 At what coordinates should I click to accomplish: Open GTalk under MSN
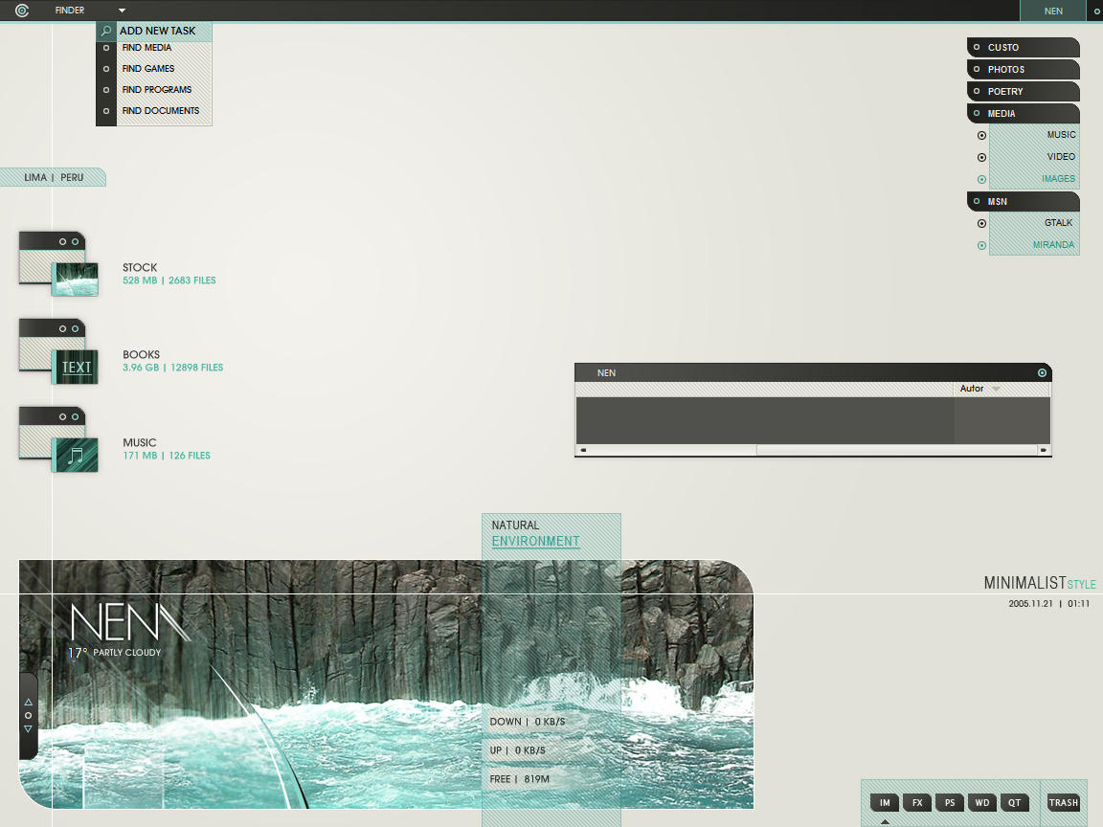click(x=1058, y=222)
